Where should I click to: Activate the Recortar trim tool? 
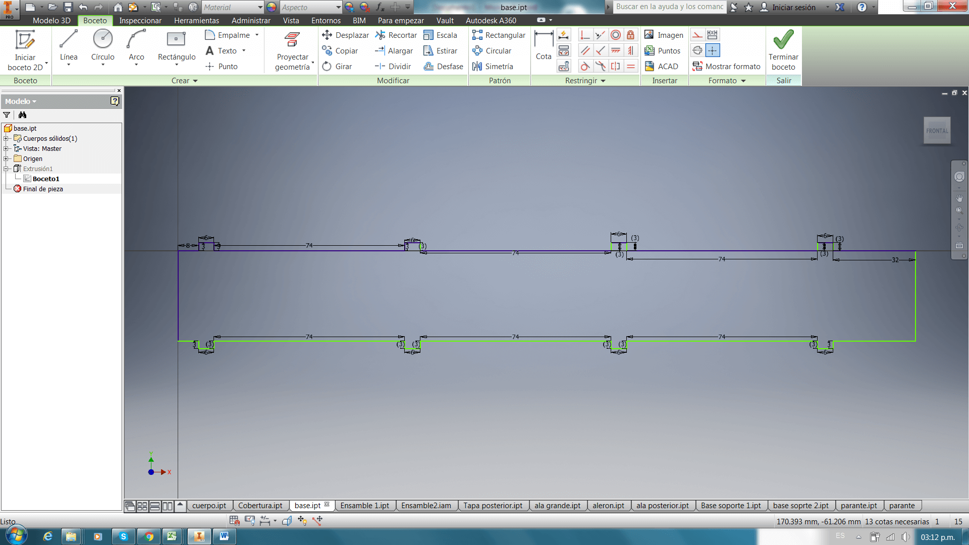tap(396, 35)
